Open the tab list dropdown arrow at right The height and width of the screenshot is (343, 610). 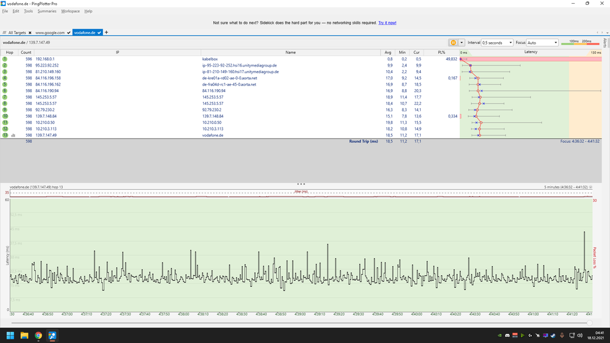point(607,33)
